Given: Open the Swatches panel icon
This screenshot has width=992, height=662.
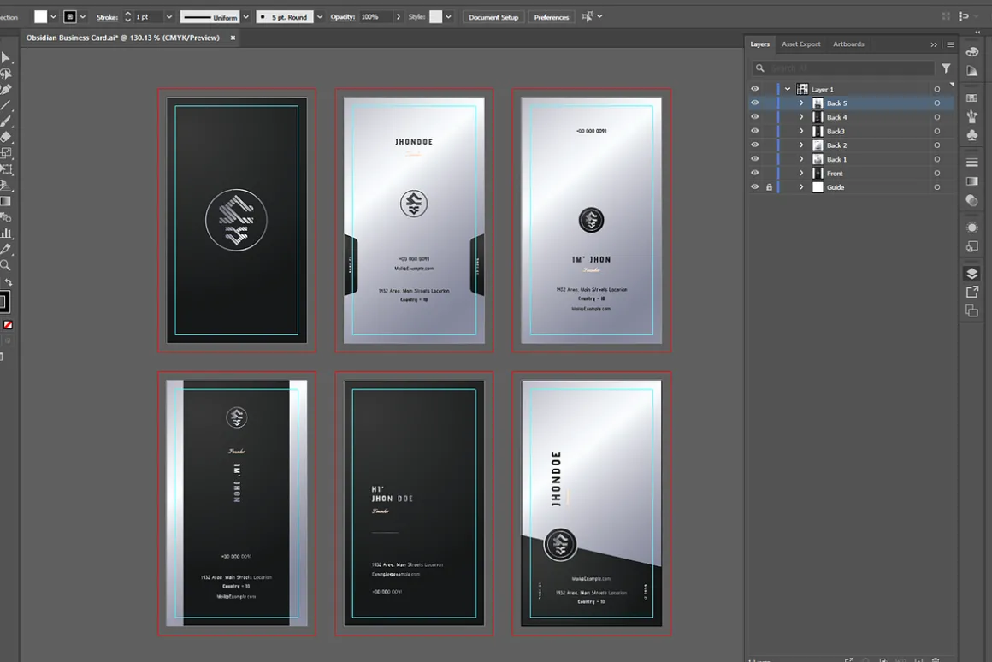Looking at the screenshot, I should click(x=972, y=98).
